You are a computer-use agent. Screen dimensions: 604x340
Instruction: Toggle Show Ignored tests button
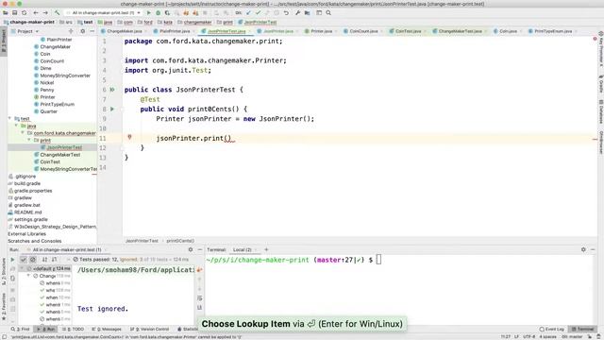point(33,260)
